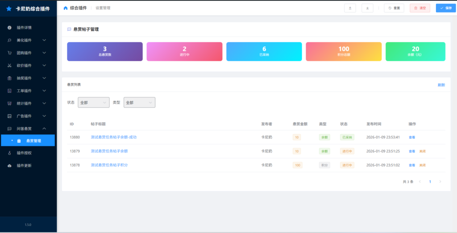Click the upload icon button in header
Image resolution: width=457 pixels, height=233 pixels.
click(x=350, y=8)
